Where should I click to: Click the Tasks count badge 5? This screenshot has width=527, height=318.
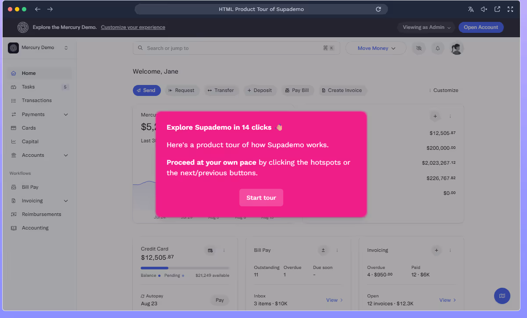[65, 87]
